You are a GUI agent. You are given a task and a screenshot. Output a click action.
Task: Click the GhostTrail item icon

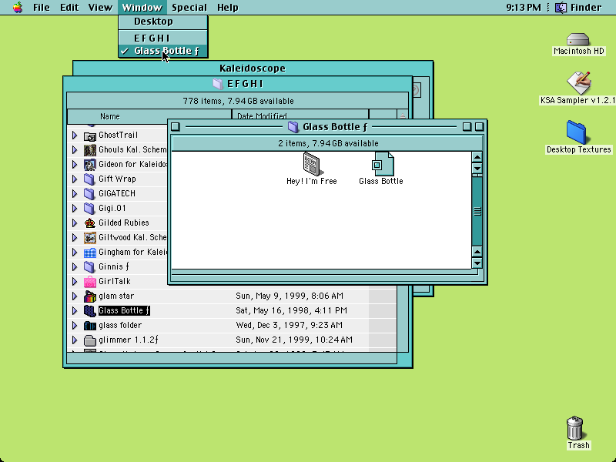point(90,136)
